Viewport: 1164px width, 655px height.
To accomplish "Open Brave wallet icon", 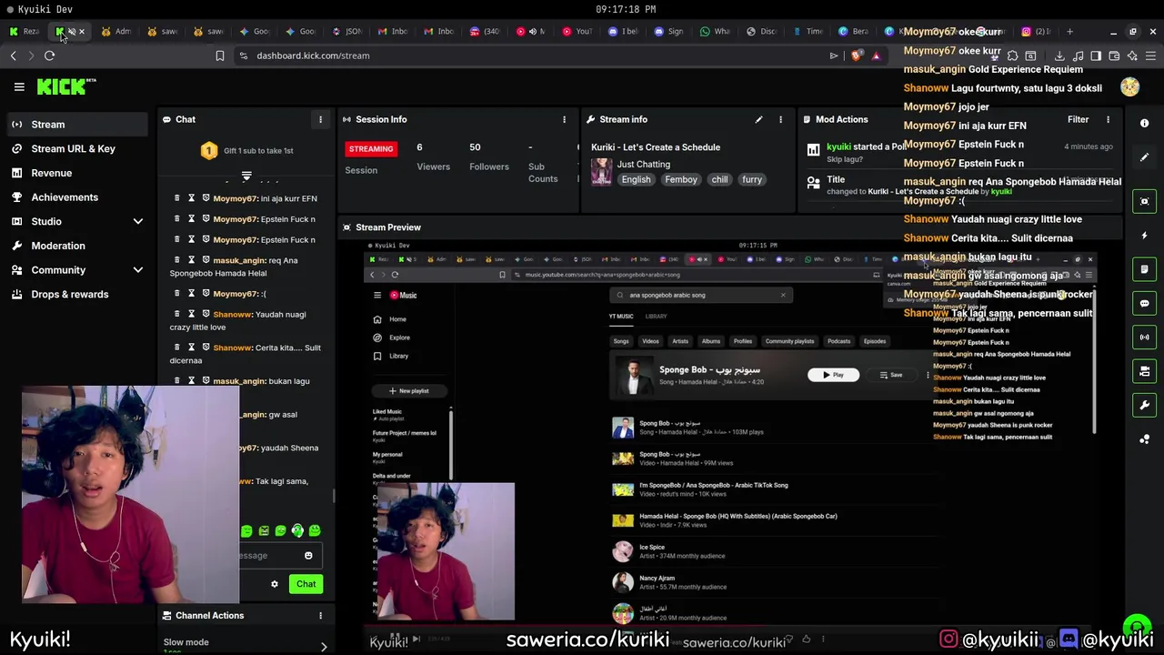I will pos(1114,55).
